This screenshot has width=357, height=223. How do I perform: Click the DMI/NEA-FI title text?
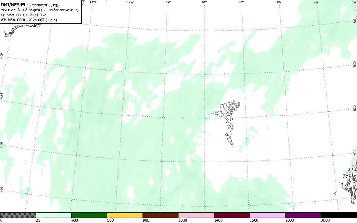13,5
